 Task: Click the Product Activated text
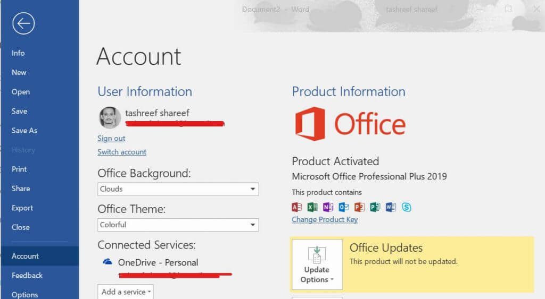tap(335, 161)
